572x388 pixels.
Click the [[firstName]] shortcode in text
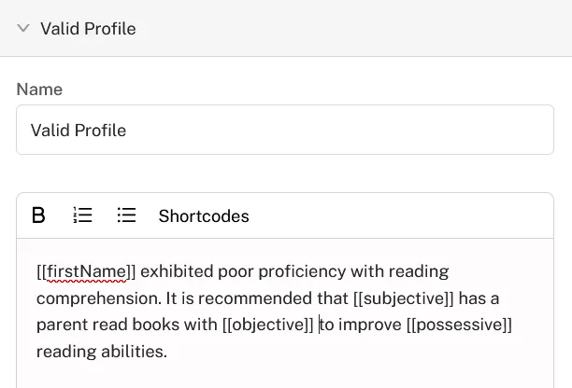point(86,271)
